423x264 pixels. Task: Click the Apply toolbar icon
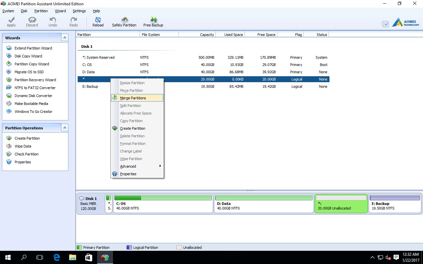pyautogui.click(x=11, y=22)
